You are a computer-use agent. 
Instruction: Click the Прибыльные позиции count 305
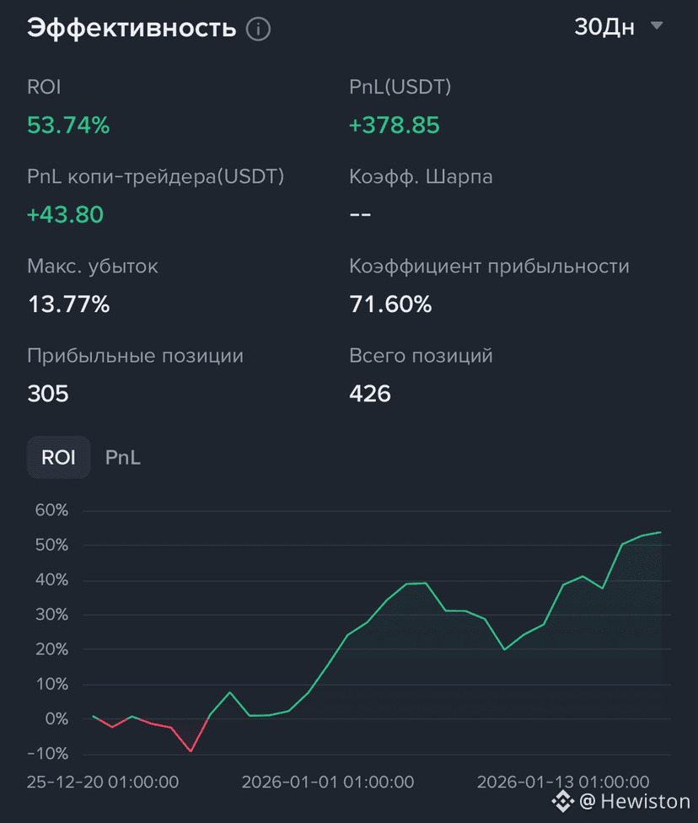coord(48,394)
